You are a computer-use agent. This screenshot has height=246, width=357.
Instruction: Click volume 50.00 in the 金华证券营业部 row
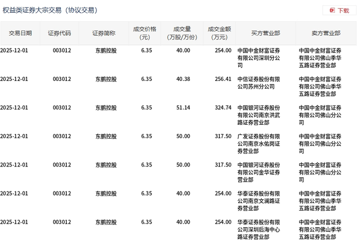point(183,165)
